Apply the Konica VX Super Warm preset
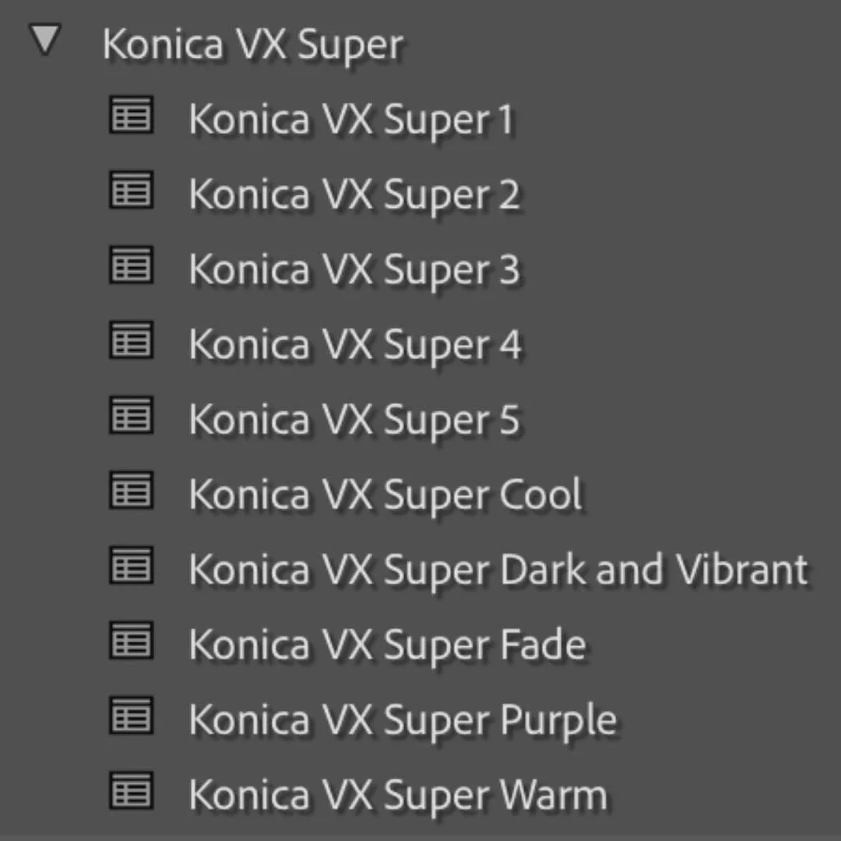Screen dimensions: 841x841 396,793
